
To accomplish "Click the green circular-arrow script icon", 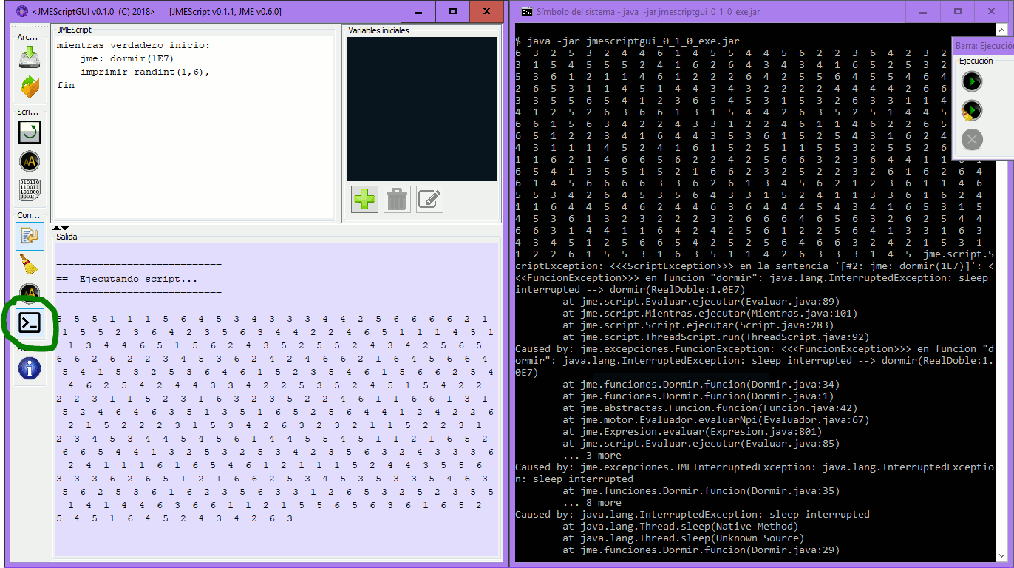I will pos(30,132).
